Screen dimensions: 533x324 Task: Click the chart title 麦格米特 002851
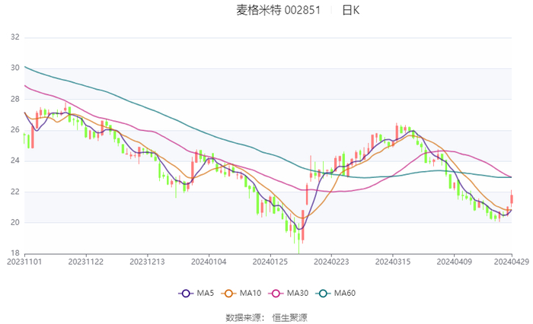pos(278,10)
